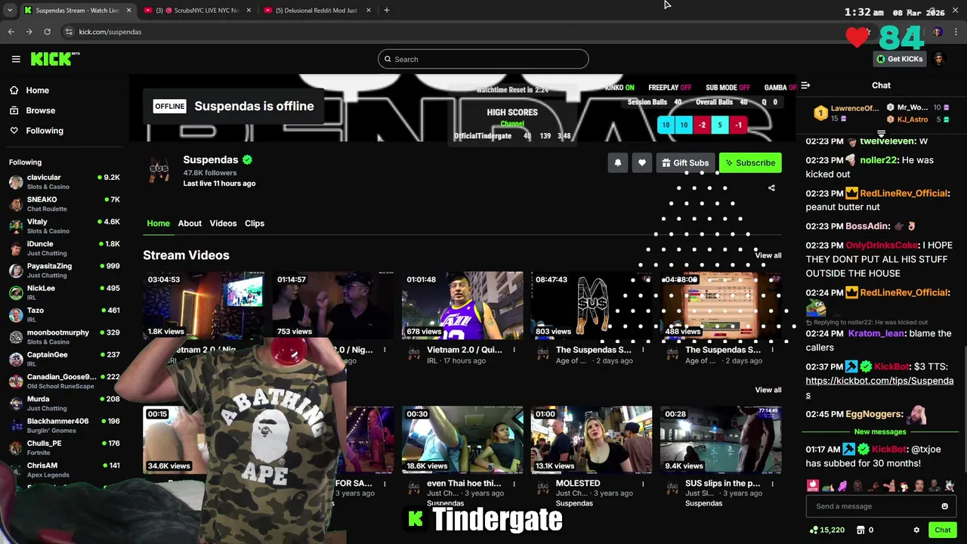This screenshot has width=967, height=544.
Task: Toggle the follow heart button
Action: pyautogui.click(x=641, y=162)
